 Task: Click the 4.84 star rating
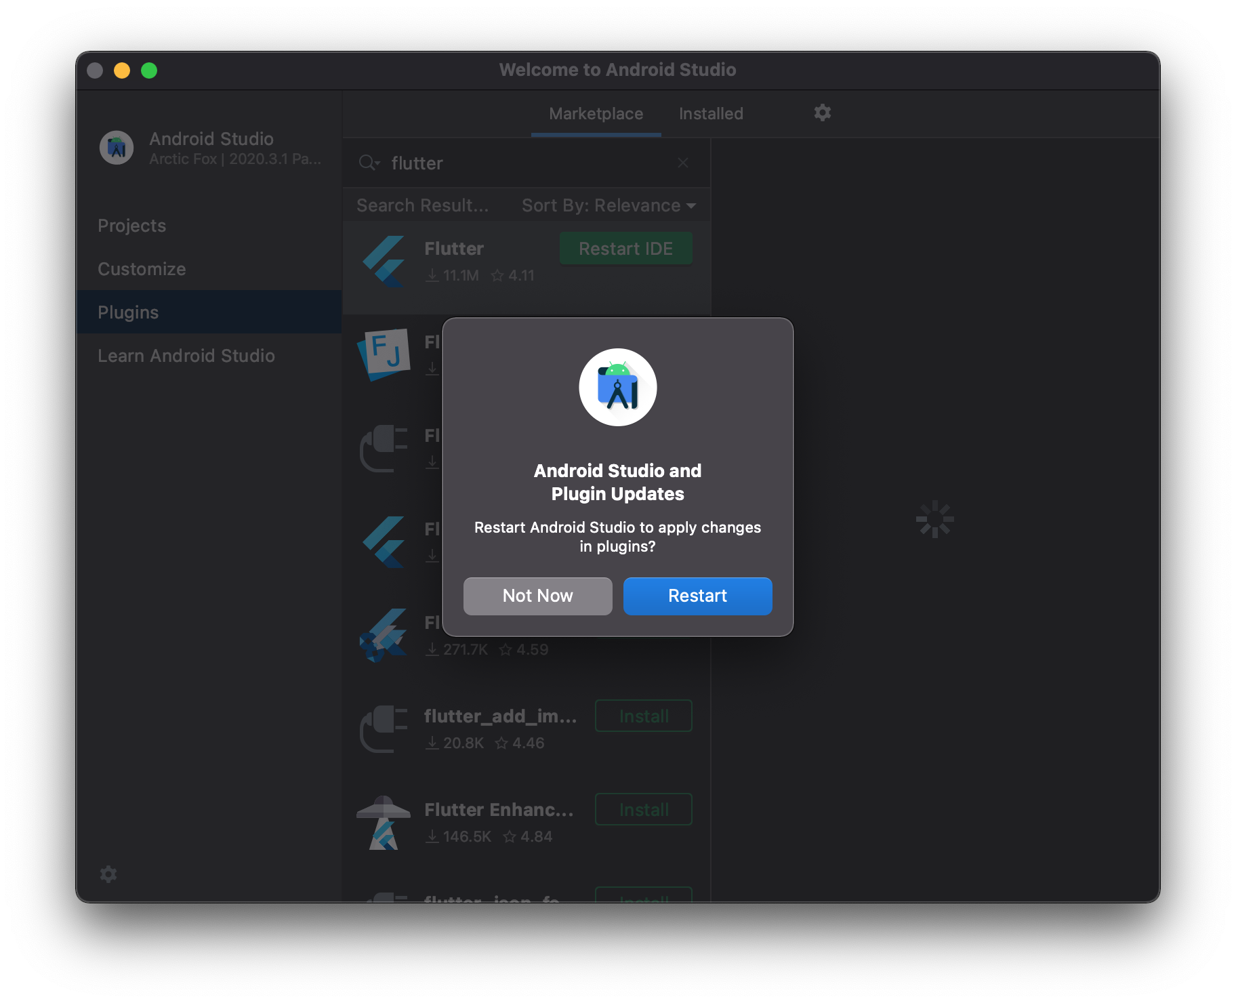(528, 837)
